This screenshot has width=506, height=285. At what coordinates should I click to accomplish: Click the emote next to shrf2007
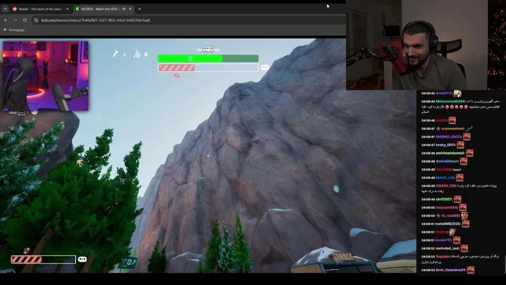tap(457, 199)
